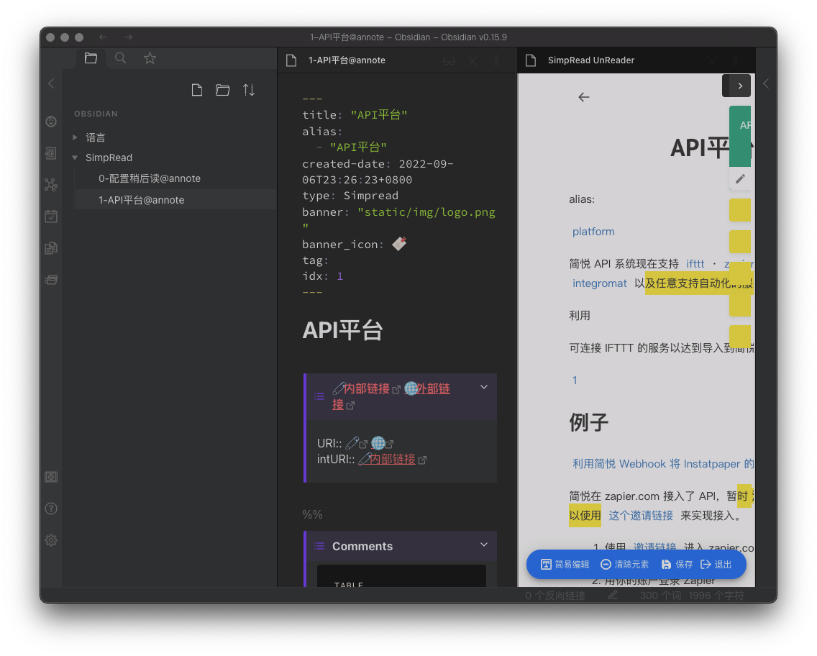This screenshot has height=656, width=817.
Task: Open the 利用简悦 Webhook 将 Instapaper link
Action: point(663,464)
